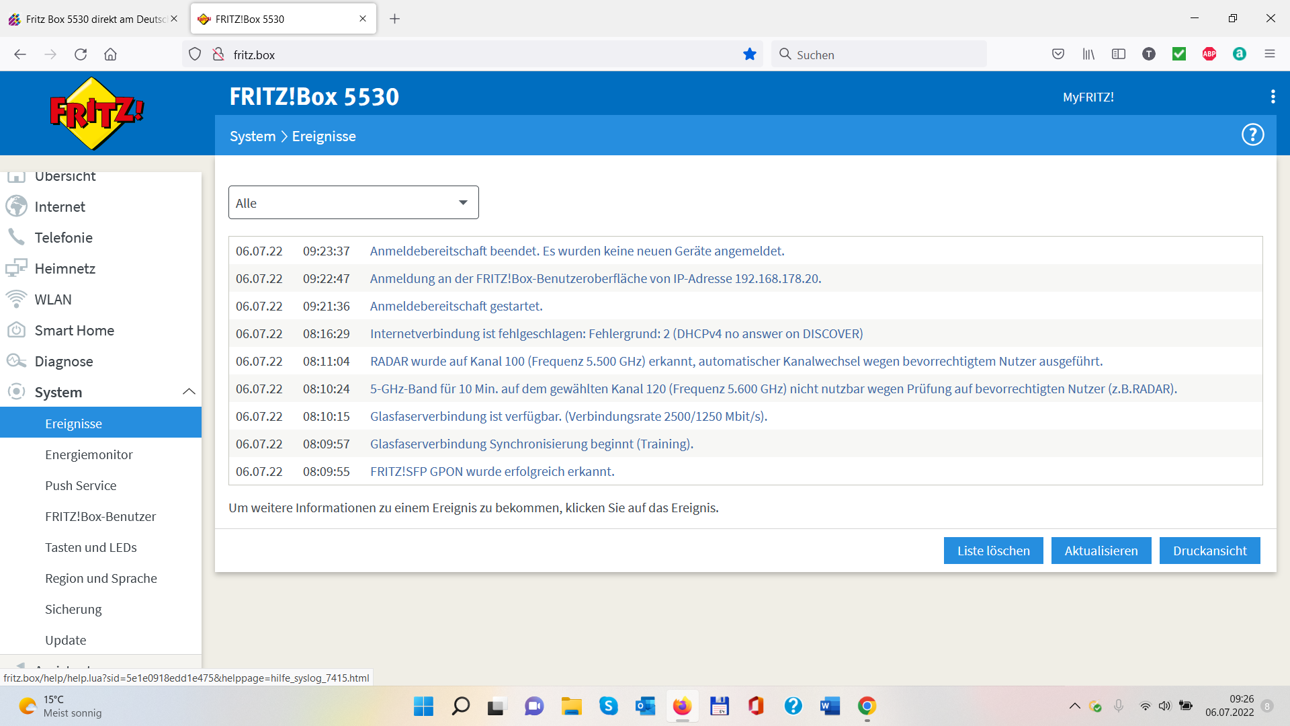Show the Firefox sidebar icon
1290x726 pixels.
pos(1119,54)
